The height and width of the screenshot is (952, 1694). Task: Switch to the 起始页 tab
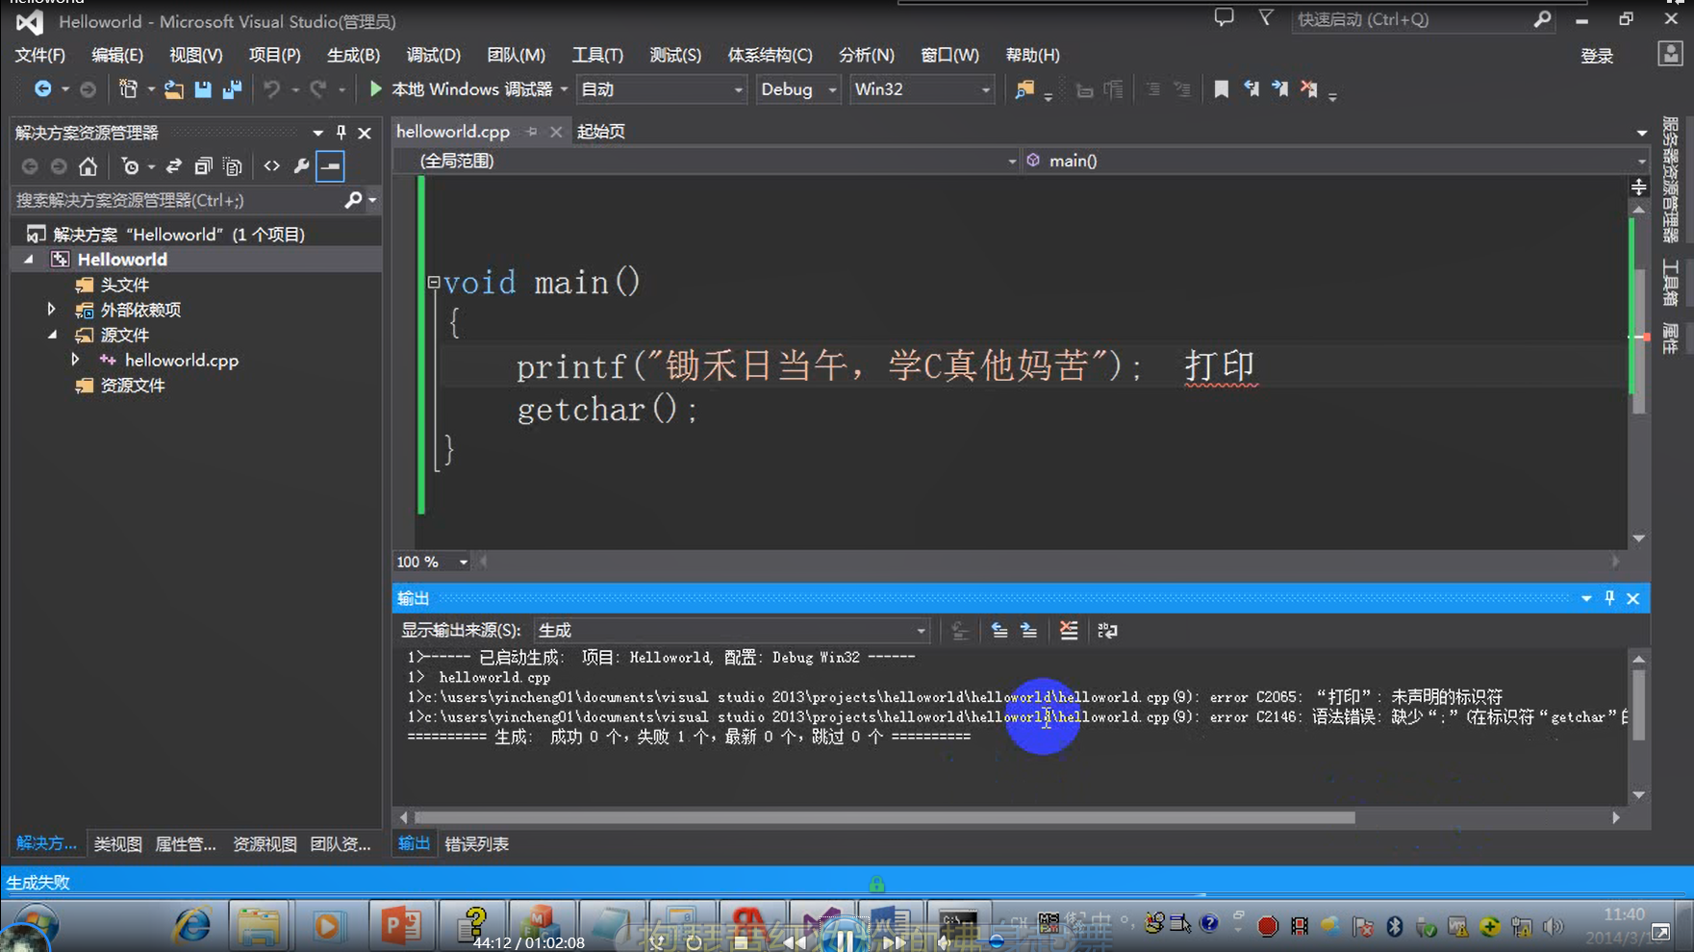point(599,132)
